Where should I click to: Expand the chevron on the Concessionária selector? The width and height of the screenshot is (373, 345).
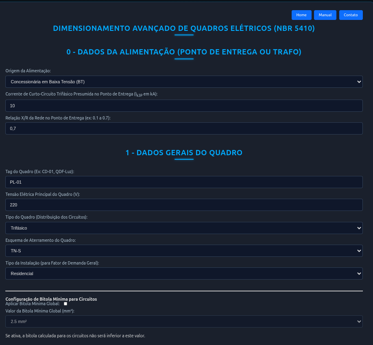[x=359, y=82]
